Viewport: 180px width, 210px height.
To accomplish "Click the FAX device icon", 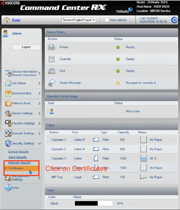I will click(51, 71).
